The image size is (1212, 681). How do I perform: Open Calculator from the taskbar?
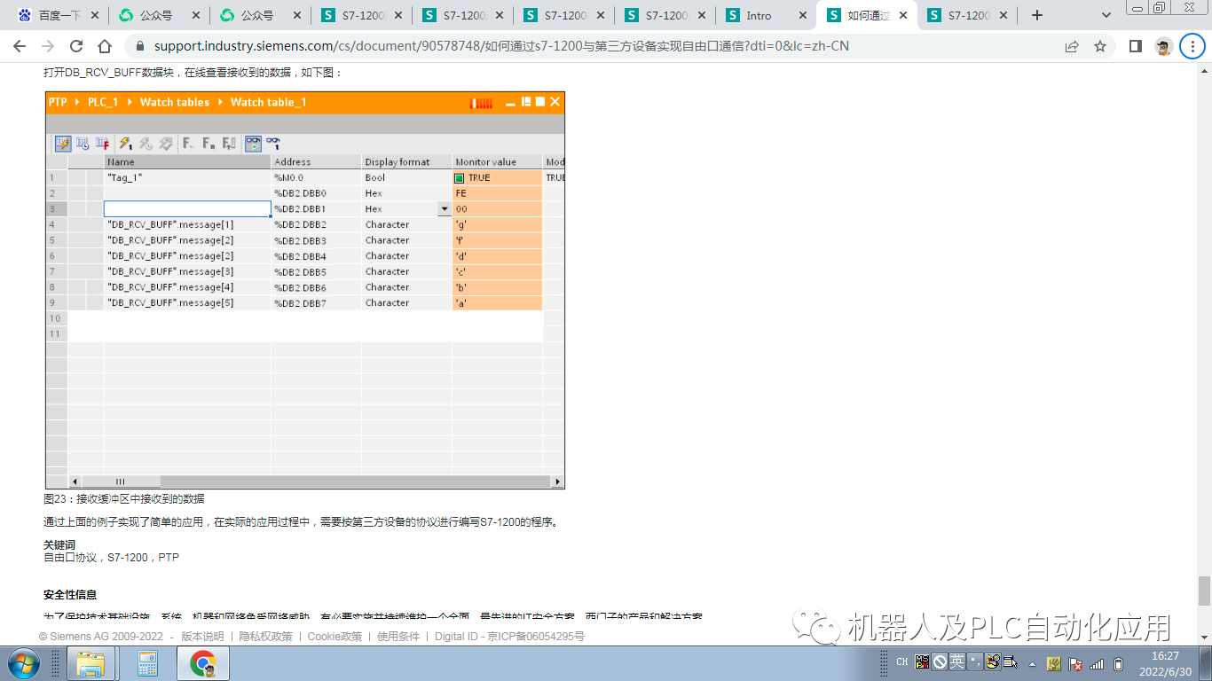tap(147, 663)
